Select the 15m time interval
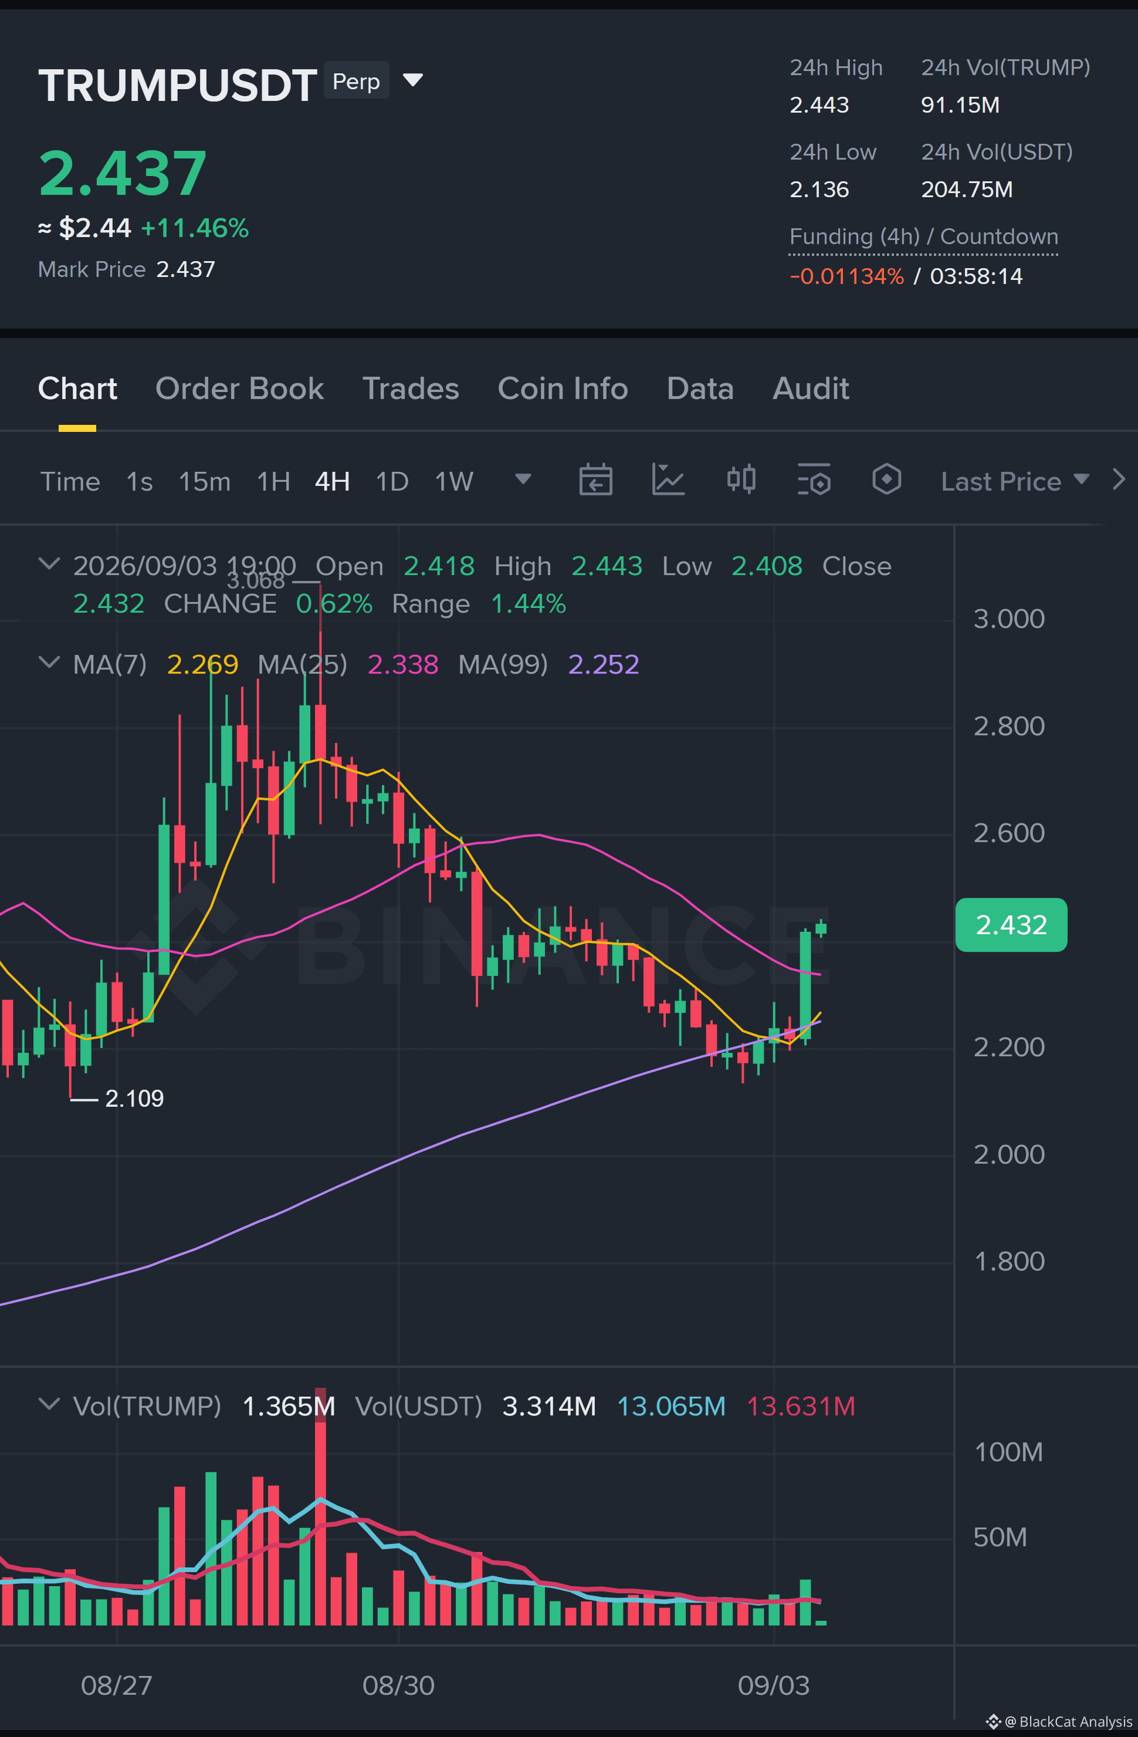The width and height of the screenshot is (1138, 1737). coord(204,482)
